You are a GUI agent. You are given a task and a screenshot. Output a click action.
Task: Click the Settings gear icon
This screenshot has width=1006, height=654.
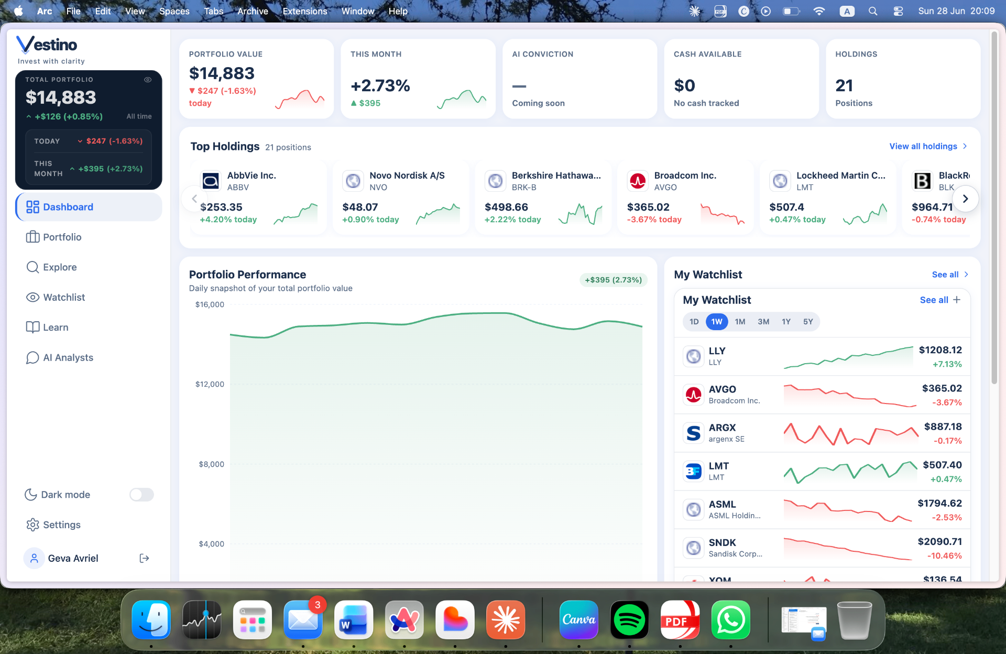(32, 525)
